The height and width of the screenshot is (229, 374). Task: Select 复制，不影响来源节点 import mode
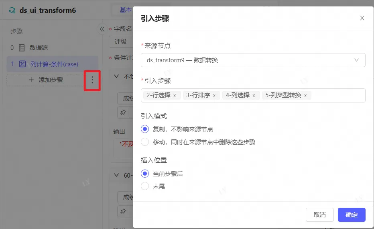145,129
